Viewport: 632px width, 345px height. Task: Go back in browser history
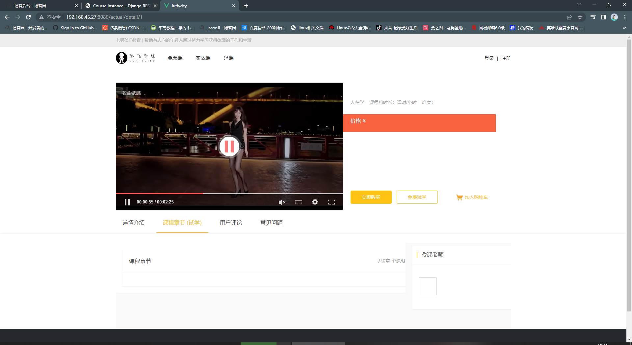pos(7,17)
